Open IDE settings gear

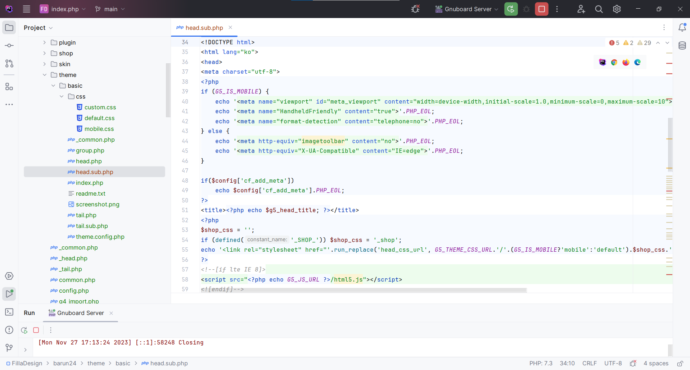(617, 9)
